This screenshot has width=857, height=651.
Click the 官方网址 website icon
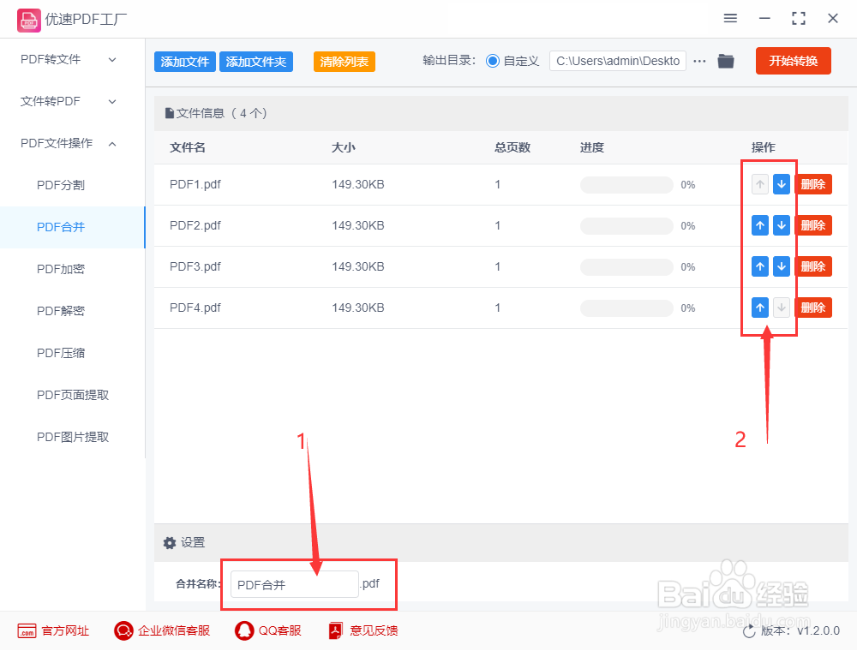(27, 630)
